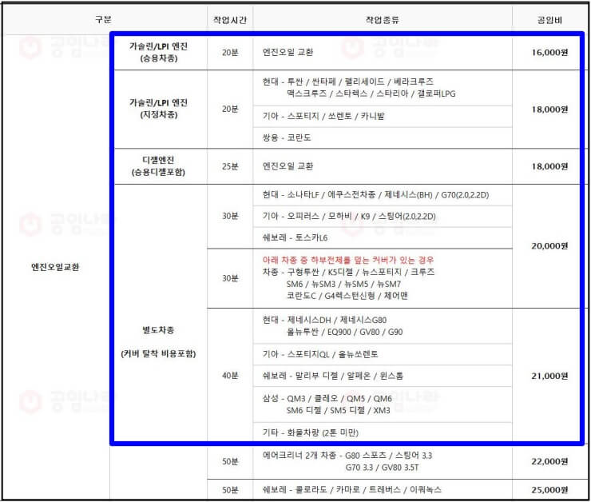This screenshot has height=502, width=591.
Task: Select the 가솔린/LPI 엔진 (승용차종) cell
Action: 158,52
